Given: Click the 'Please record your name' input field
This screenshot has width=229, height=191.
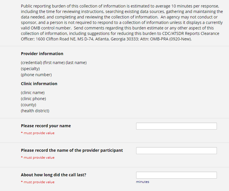Looking at the screenshot, I should [176, 126].
